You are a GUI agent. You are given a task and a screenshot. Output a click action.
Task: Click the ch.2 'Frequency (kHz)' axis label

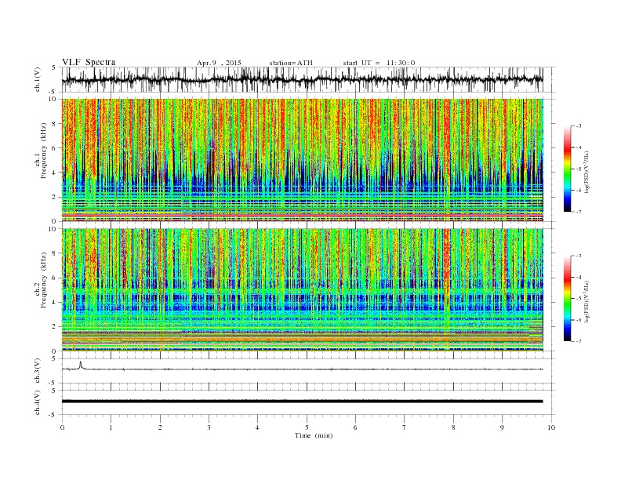tap(44, 280)
